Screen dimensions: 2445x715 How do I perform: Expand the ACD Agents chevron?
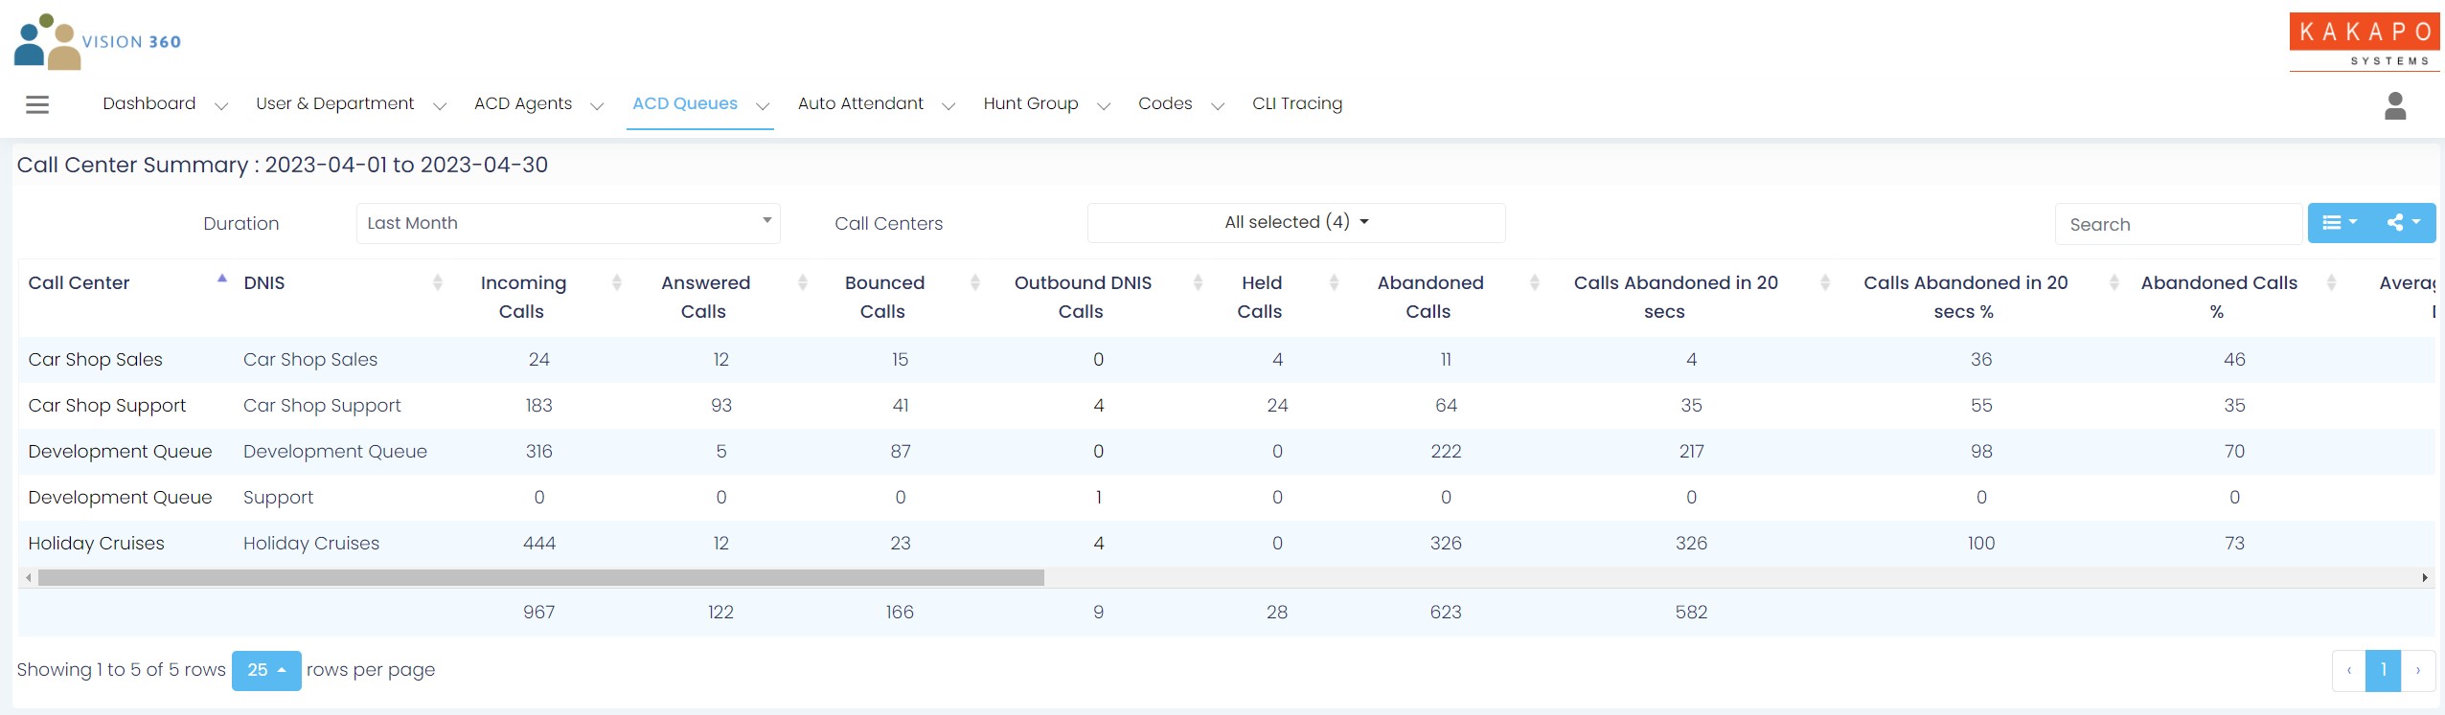(x=597, y=106)
